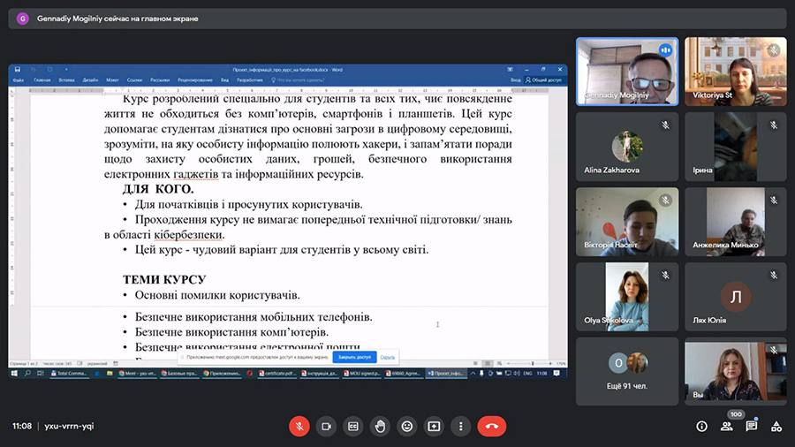This screenshot has width=795, height=447.
Task: Click 'Вход' sign-in in shared Word
Action: pyautogui.click(x=516, y=80)
